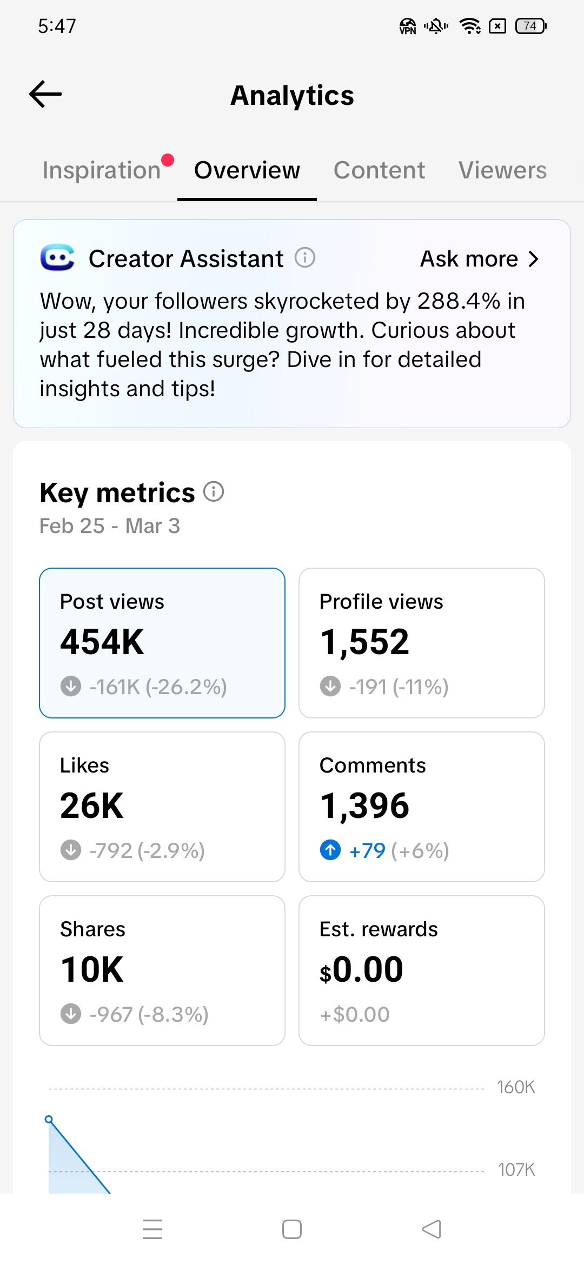Select the Post views metric card

(x=162, y=643)
